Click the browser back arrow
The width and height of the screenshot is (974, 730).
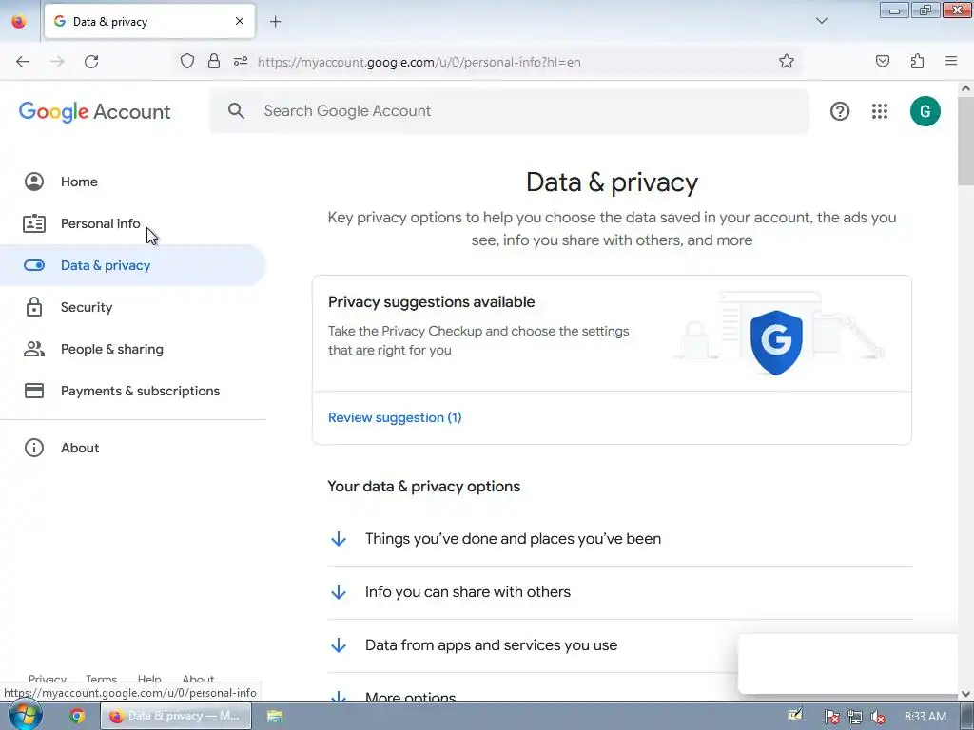pos(23,62)
